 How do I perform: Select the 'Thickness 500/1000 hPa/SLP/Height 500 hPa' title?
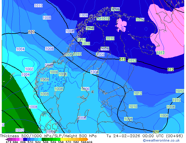point(48,136)
